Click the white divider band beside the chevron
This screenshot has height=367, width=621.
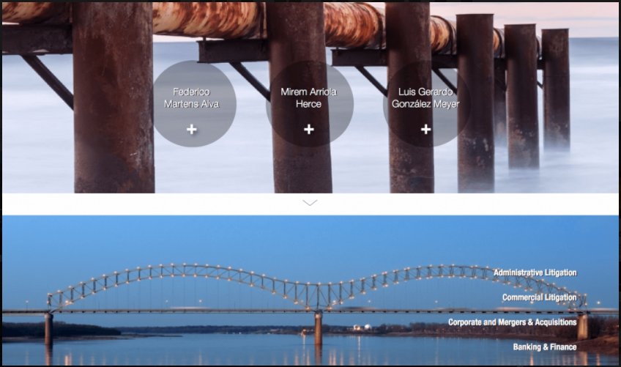click(x=158, y=204)
